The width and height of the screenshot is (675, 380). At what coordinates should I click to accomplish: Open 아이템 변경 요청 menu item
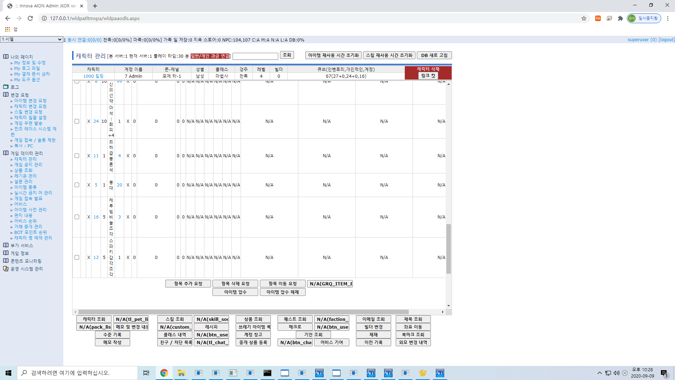(x=30, y=101)
